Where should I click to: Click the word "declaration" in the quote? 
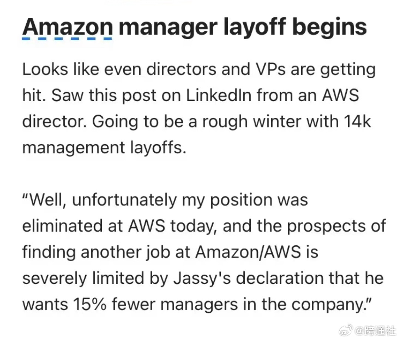pyautogui.click(x=280, y=278)
